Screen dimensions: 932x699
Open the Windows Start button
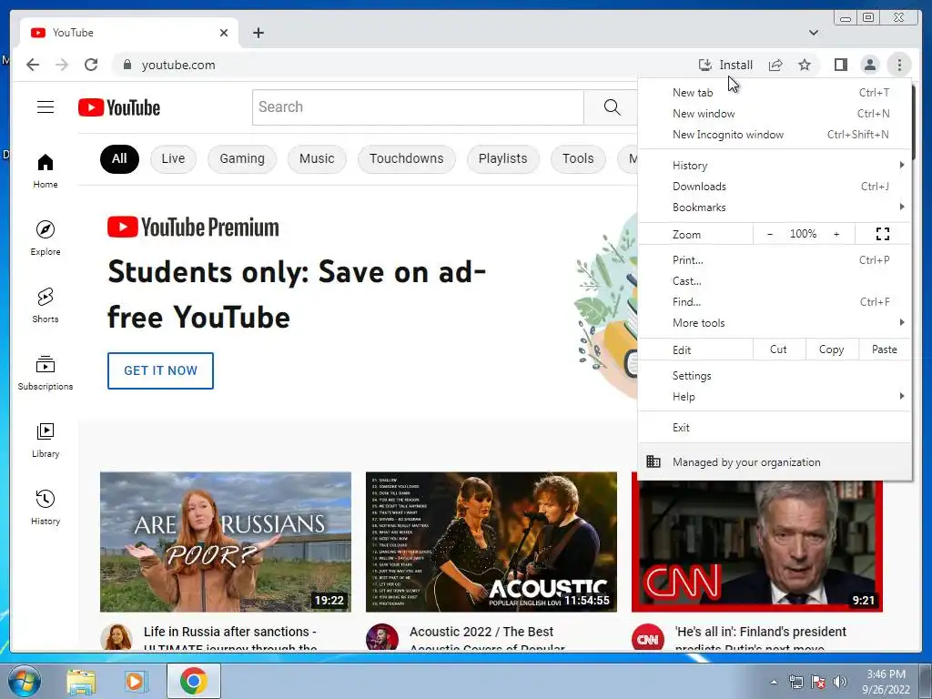tap(24, 681)
